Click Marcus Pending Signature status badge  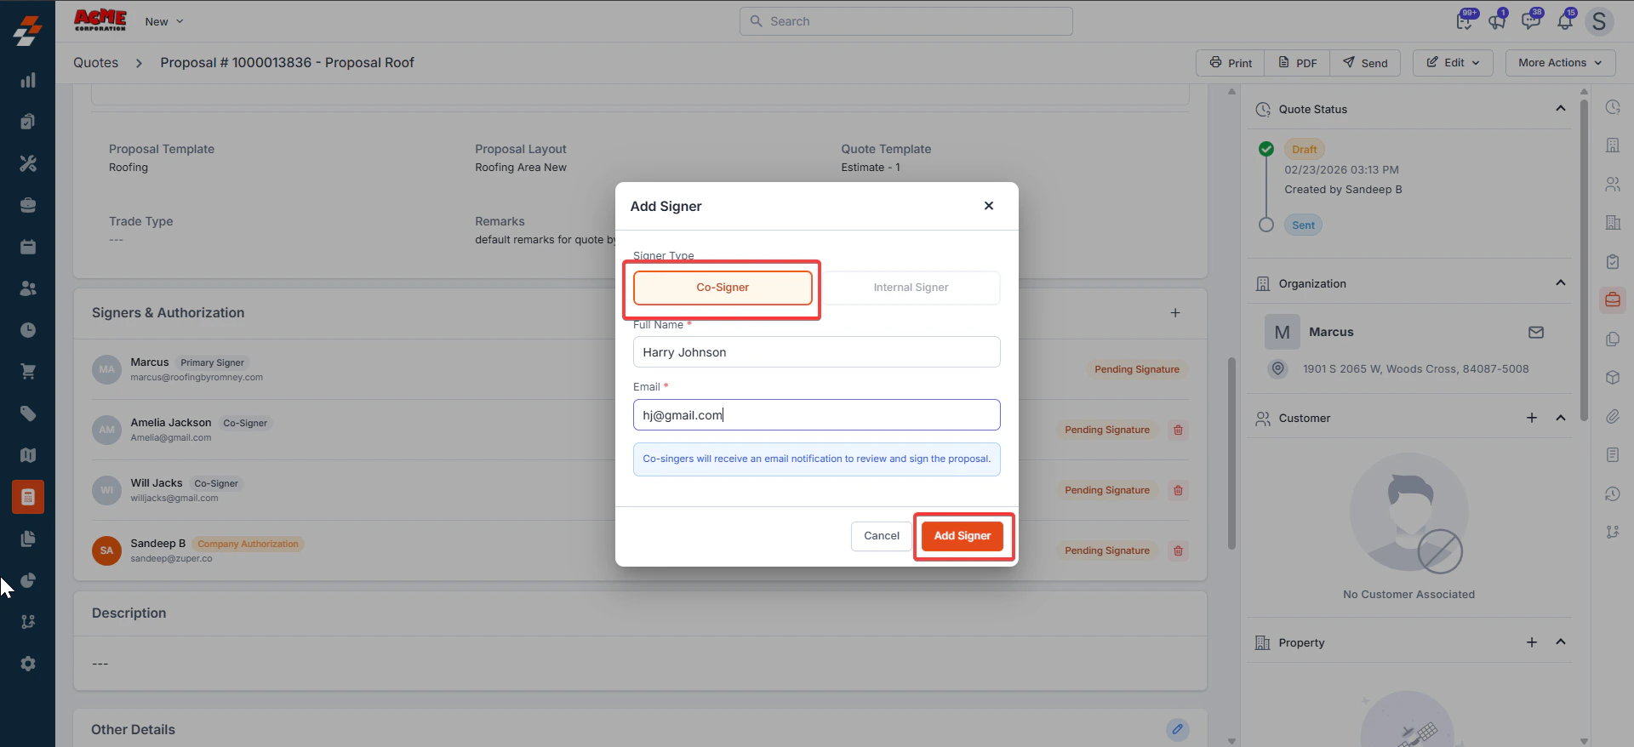(1136, 369)
